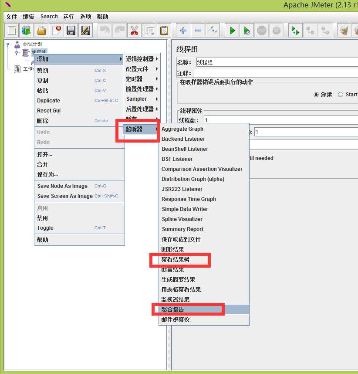Choose Reset Gui in context menu

[x=79, y=111]
